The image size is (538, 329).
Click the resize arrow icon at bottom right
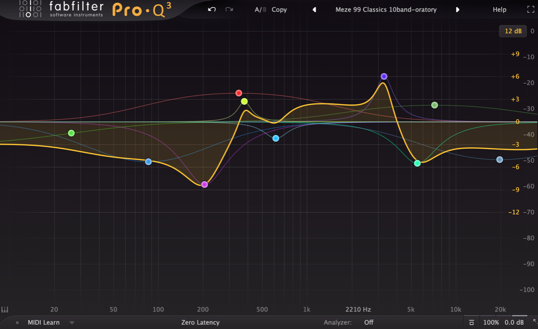[533, 322]
